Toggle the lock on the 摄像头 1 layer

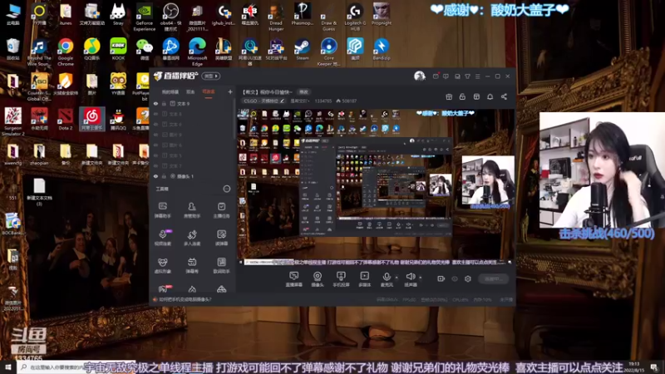pyautogui.click(x=164, y=176)
